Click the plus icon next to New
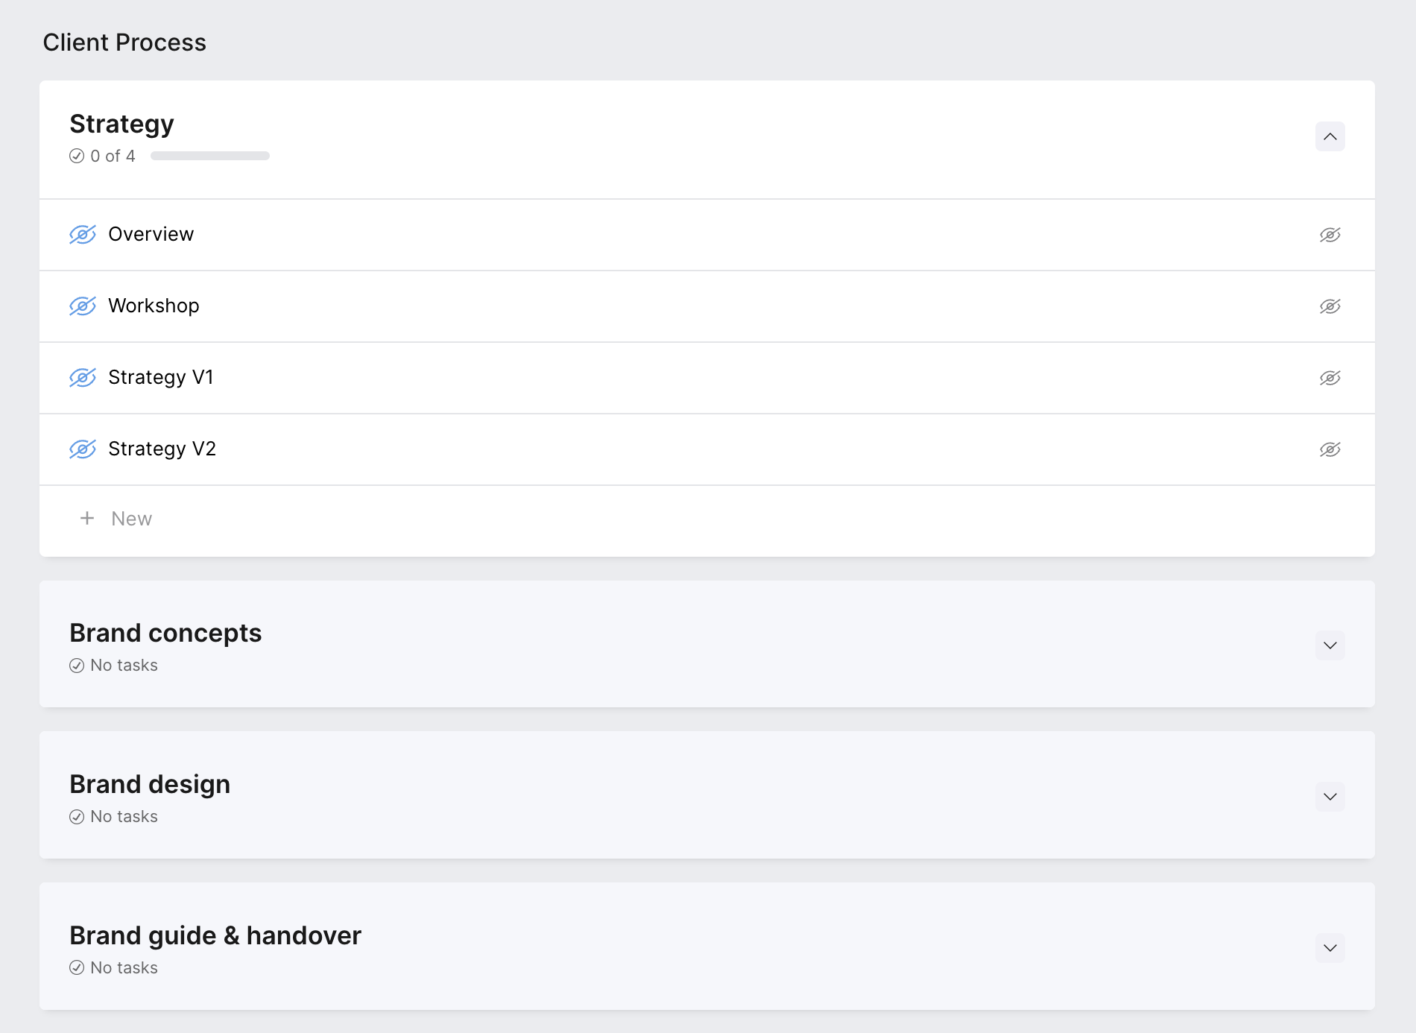The width and height of the screenshot is (1416, 1033). (87, 518)
